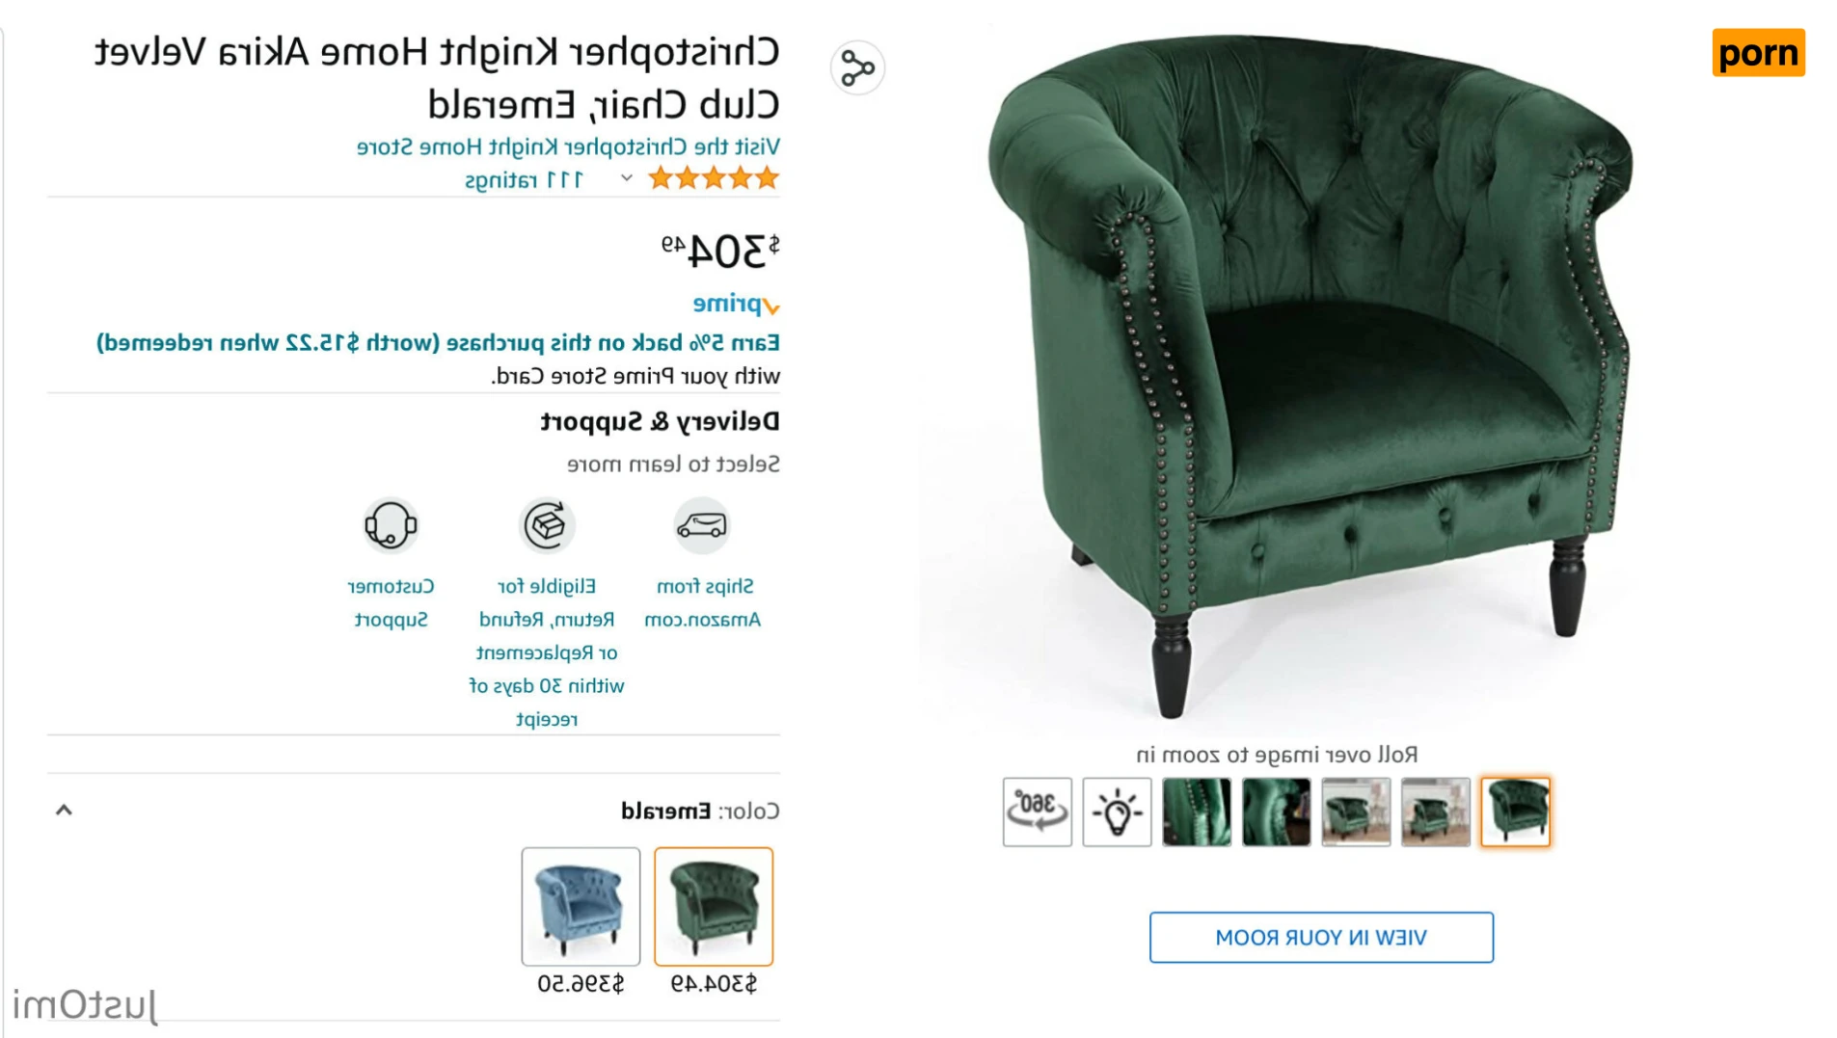This screenshot has width=1837, height=1038.
Task: Click the Prime logo badge
Action: (x=737, y=305)
